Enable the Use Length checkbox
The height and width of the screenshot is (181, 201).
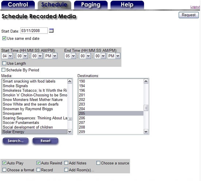tap(4, 63)
